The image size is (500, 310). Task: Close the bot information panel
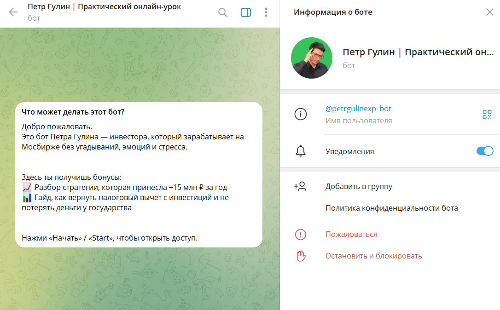click(x=489, y=12)
